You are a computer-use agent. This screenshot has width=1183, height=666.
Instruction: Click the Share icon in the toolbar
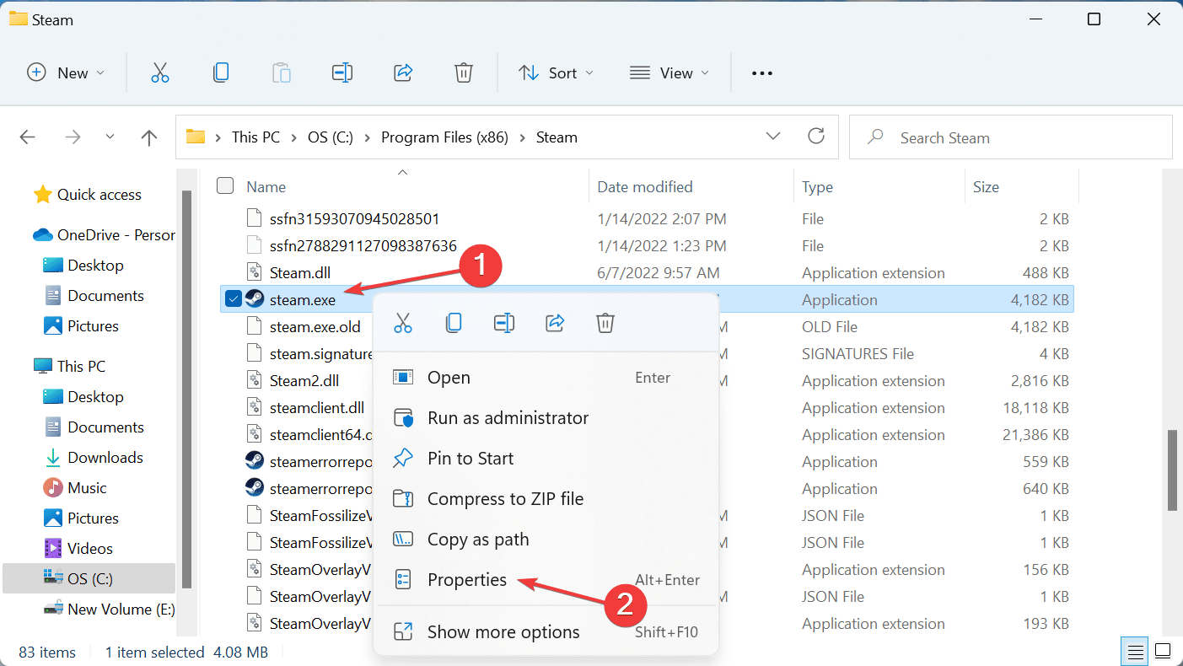403,73
